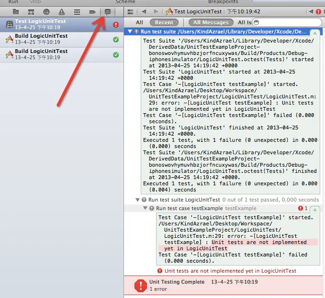This screenshot has height=298, width=325.
Task: Click the log search field
Action: [287, 22]
